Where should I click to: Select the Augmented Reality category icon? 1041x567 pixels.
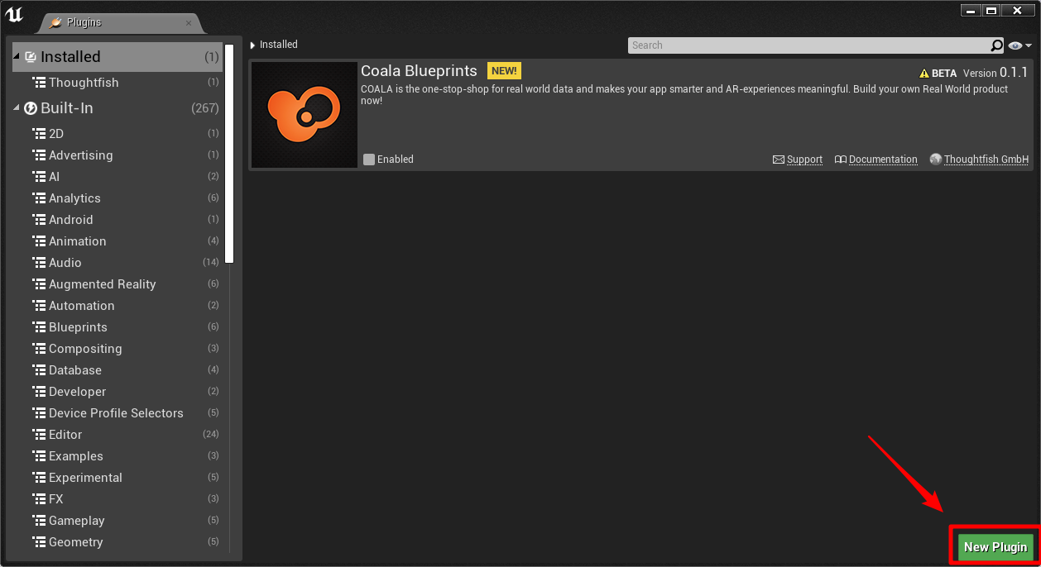(x=39, y=283)
